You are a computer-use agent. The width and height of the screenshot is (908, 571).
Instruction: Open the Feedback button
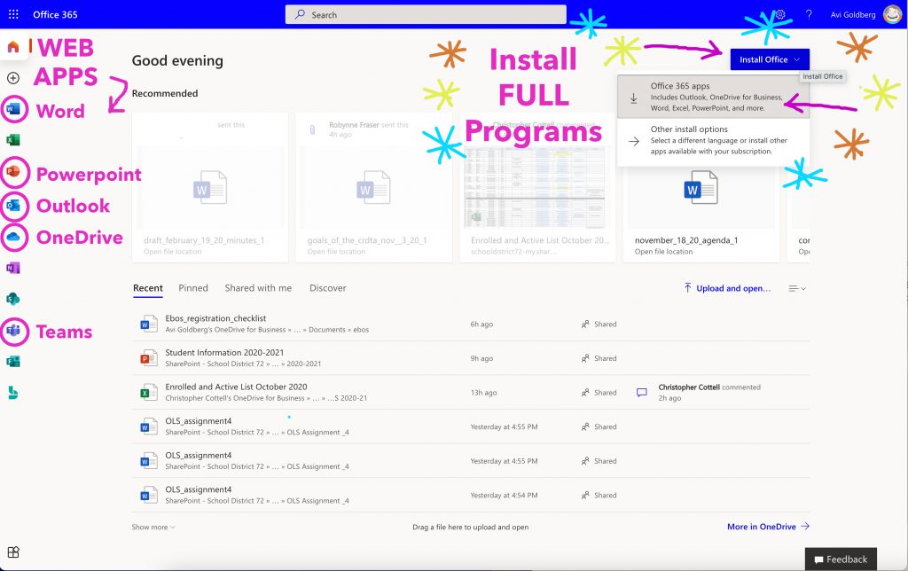(841, 559)
